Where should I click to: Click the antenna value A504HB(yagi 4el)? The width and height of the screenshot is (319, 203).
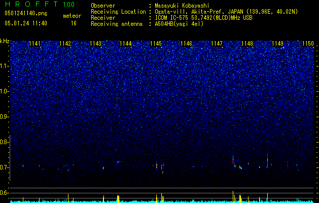click(179, 24)
